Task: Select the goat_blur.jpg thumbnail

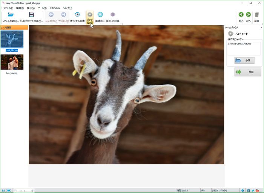Action: [12, 39]
